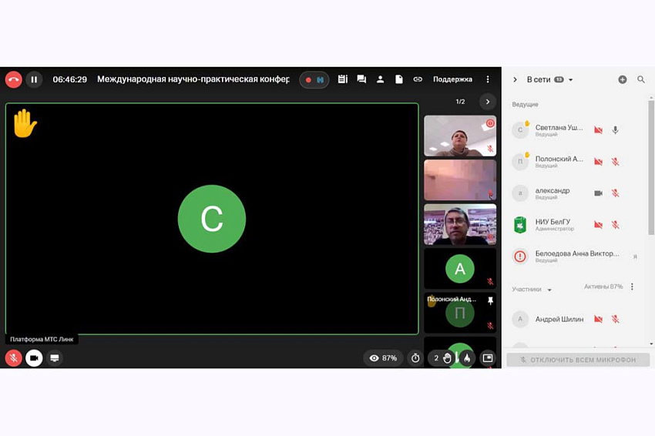655x436 pixels.
Task: Toggle the recording indicator in top bar
Action: (314, 79)
